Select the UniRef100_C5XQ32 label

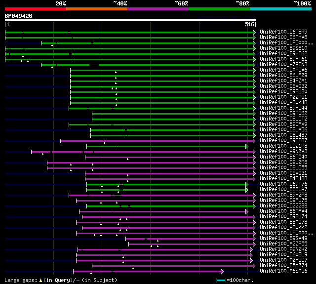click(283, 86)
